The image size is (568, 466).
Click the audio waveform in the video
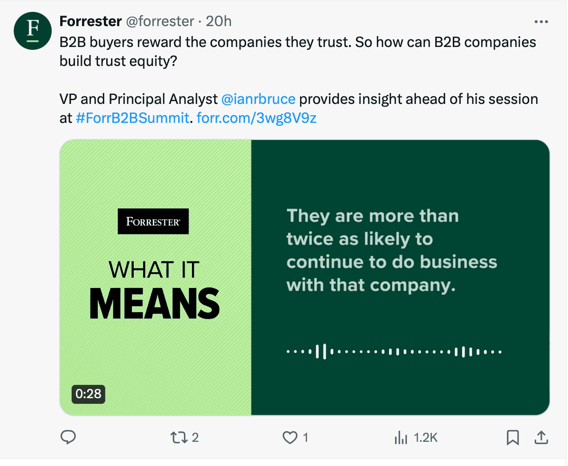[x=394, y=352]
